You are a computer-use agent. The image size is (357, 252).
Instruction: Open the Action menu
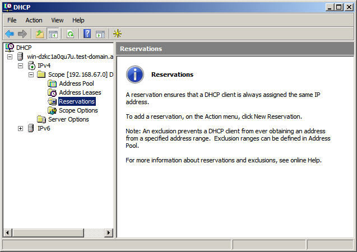point(34,20)
